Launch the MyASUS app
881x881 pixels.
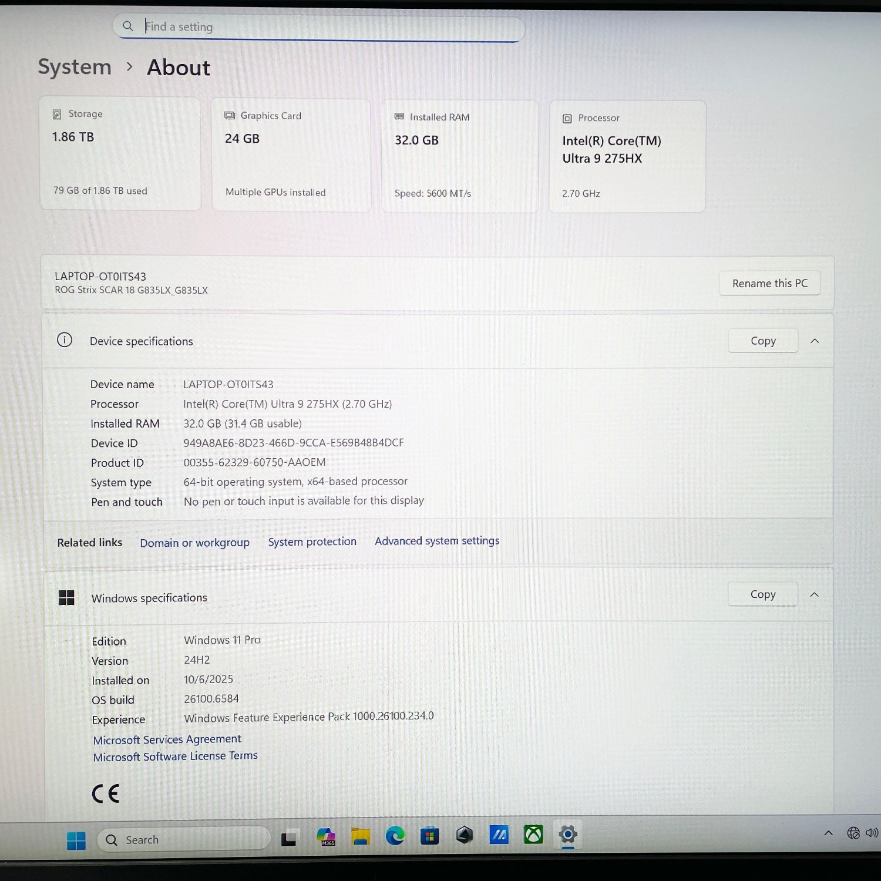point(499,834)
